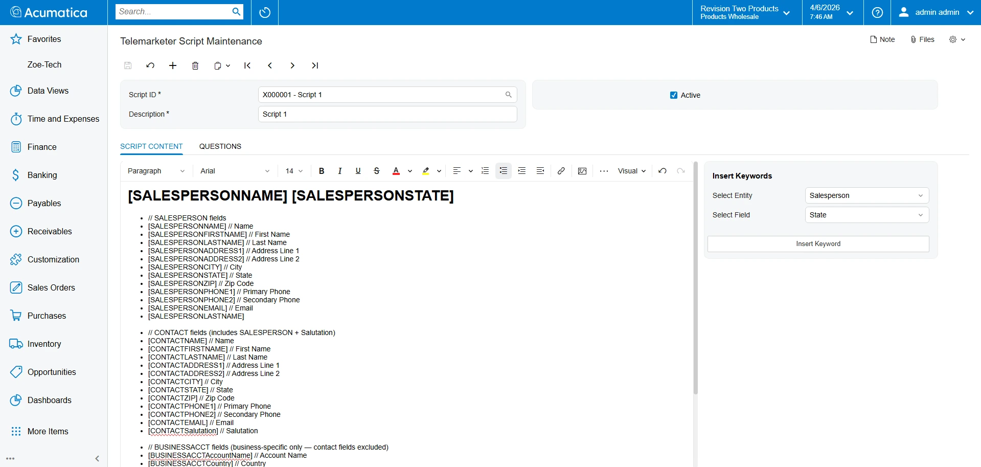Go to the previous record

[270, 65]
